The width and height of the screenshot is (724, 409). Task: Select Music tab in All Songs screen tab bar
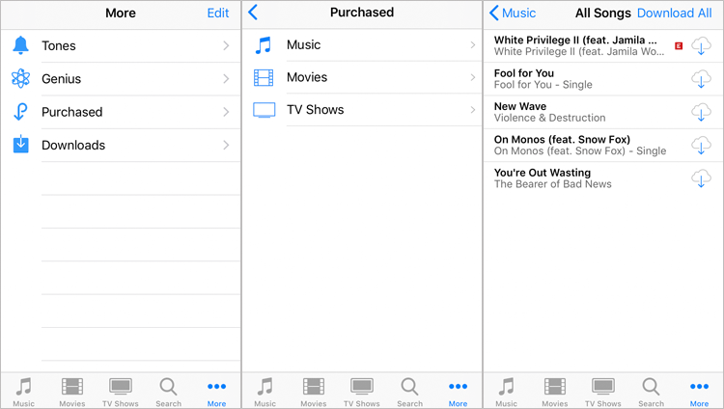pos(507,393)
